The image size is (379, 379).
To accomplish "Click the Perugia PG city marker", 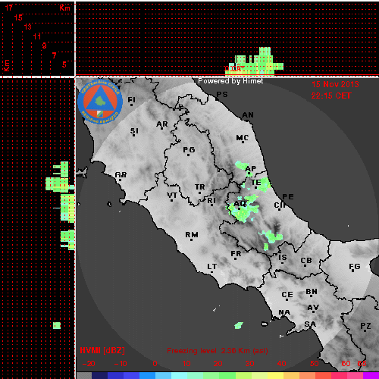I will [x=189, y=151].
